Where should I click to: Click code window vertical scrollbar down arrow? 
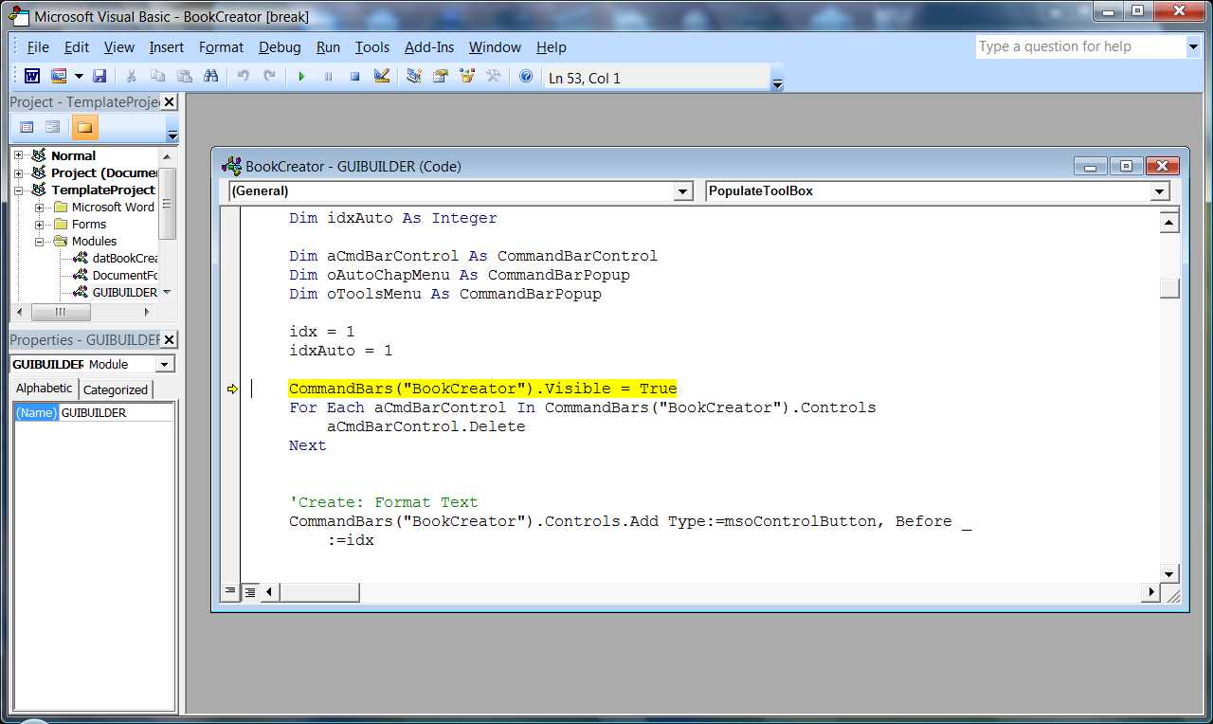pos(1169,573)
